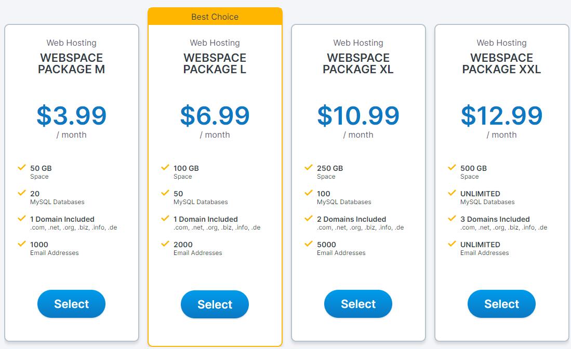This screenshot has height=349, width=571.
Task: Select the Webspace Package M plan
Action: (71, 304)
